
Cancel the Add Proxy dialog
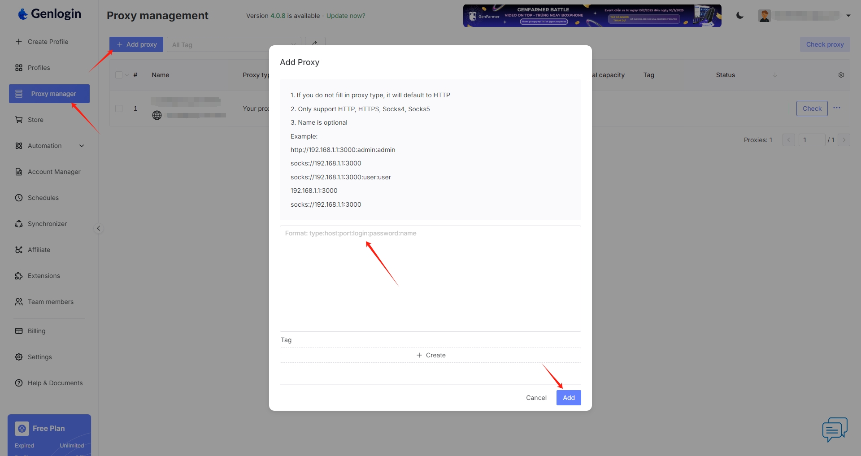[x=536, y=398]
